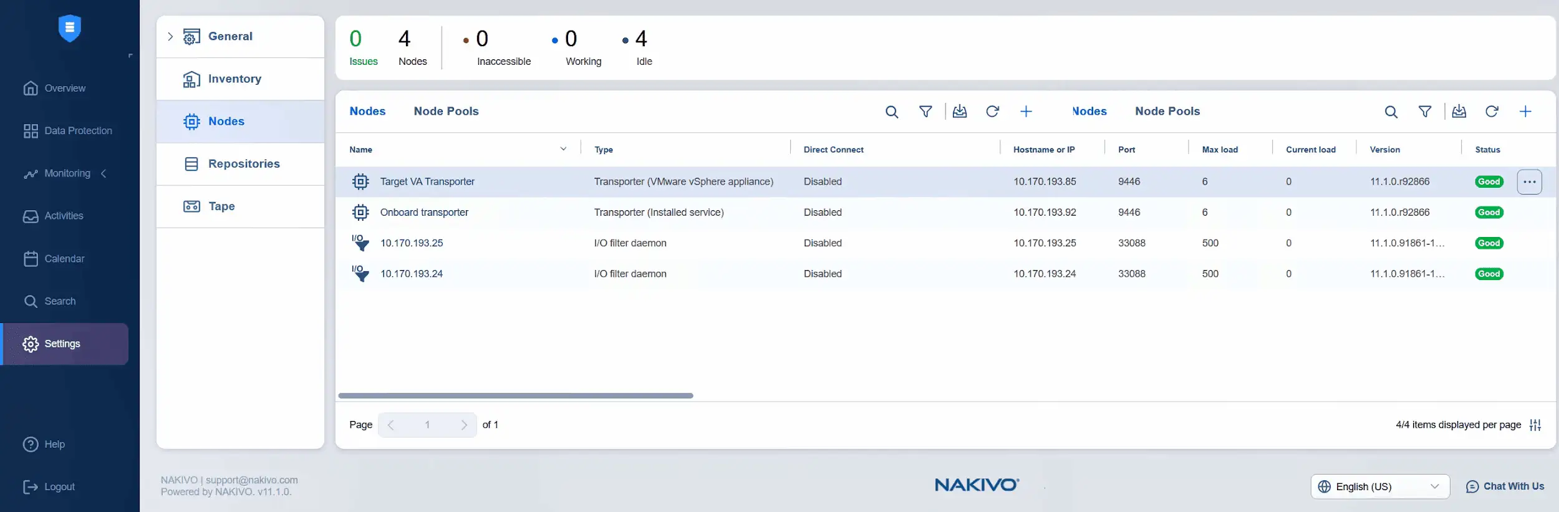Sort by Name column dropdown arrow
Screen dimensions: 1559x512
(x=563, y=149)
